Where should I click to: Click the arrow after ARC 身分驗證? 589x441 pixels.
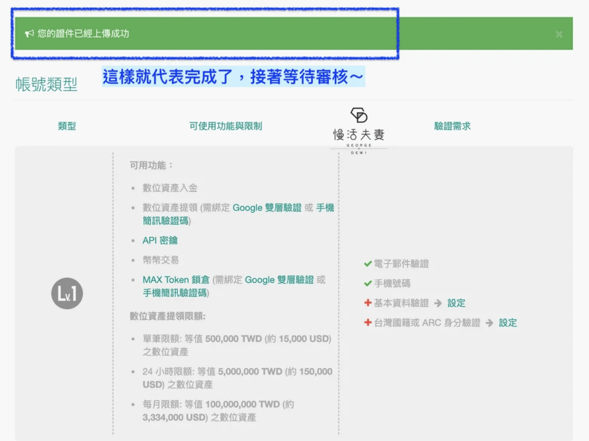(x=489, y=323)
